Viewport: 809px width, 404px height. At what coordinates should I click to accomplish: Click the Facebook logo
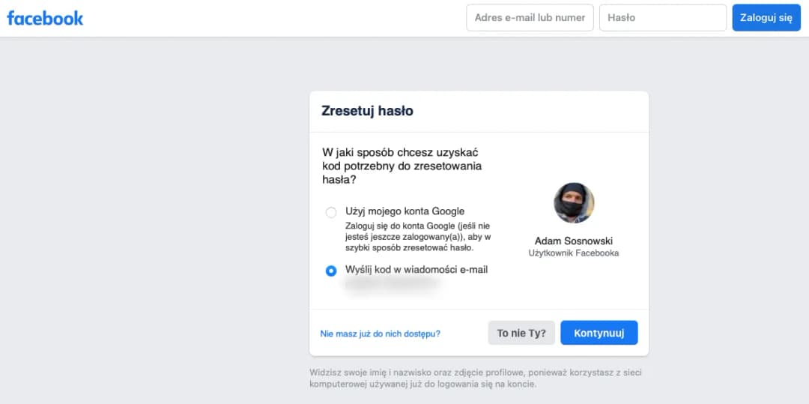(x=45, y=18)
